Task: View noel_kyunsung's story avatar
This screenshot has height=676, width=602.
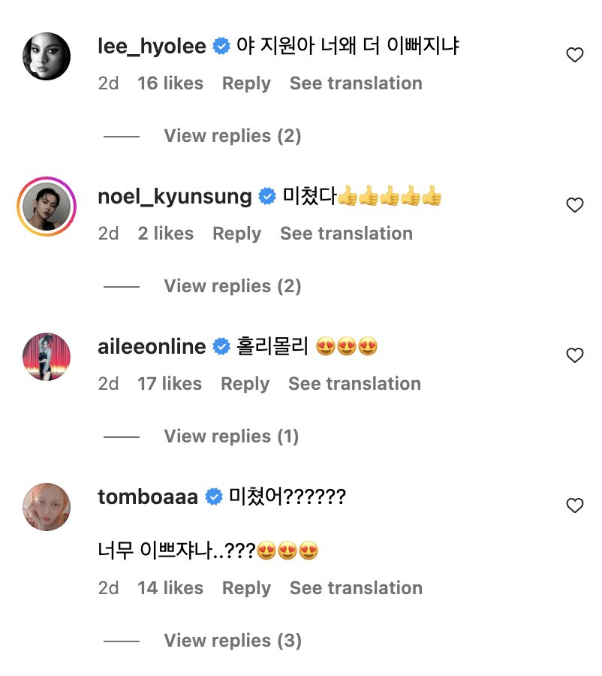Action: click(x=47, y=207)
